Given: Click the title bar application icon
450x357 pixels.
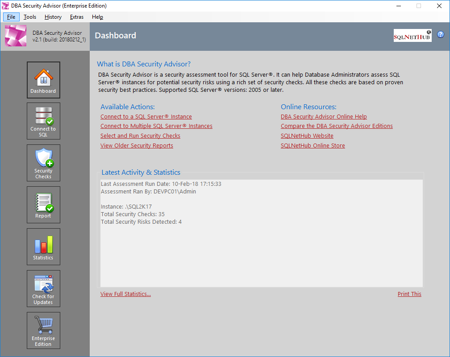Looking at the screenshot, I should pos(5,6).
